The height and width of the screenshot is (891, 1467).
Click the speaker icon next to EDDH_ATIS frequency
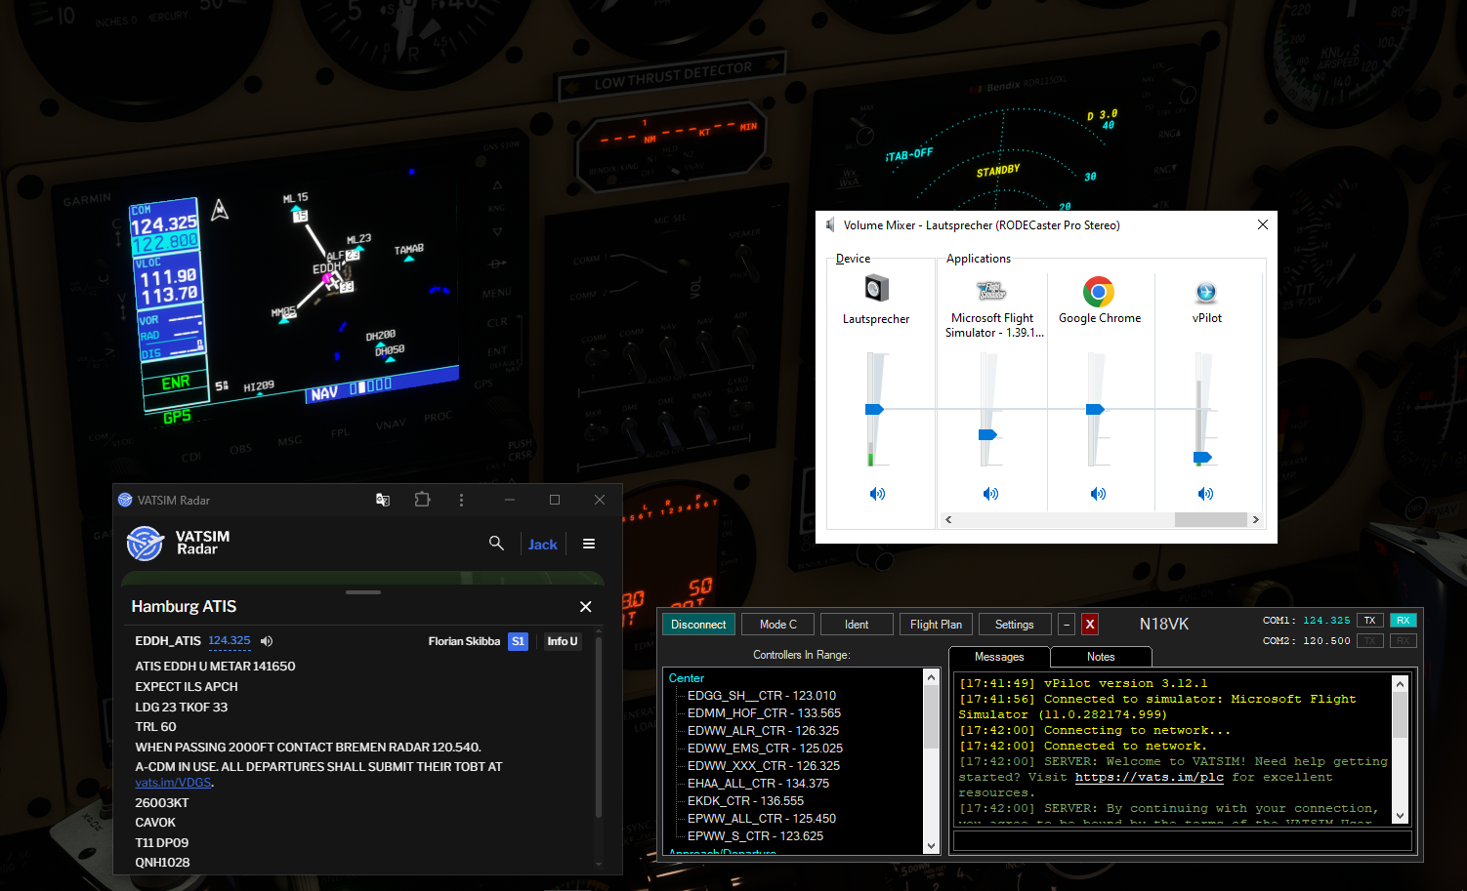[267, 641]
